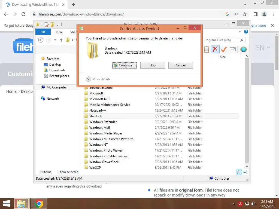The height and width of the screenshot is (209, 279).
Task: Click Cancel in the Folder Access Denied dialog
Action: pos(181,65)
